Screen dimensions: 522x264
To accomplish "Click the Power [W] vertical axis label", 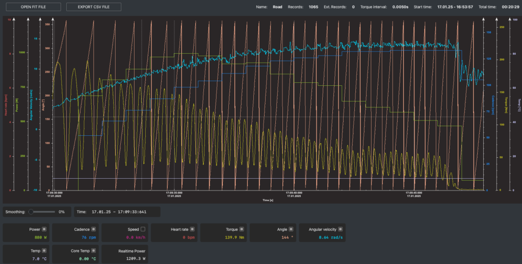I will click(17, 106).
